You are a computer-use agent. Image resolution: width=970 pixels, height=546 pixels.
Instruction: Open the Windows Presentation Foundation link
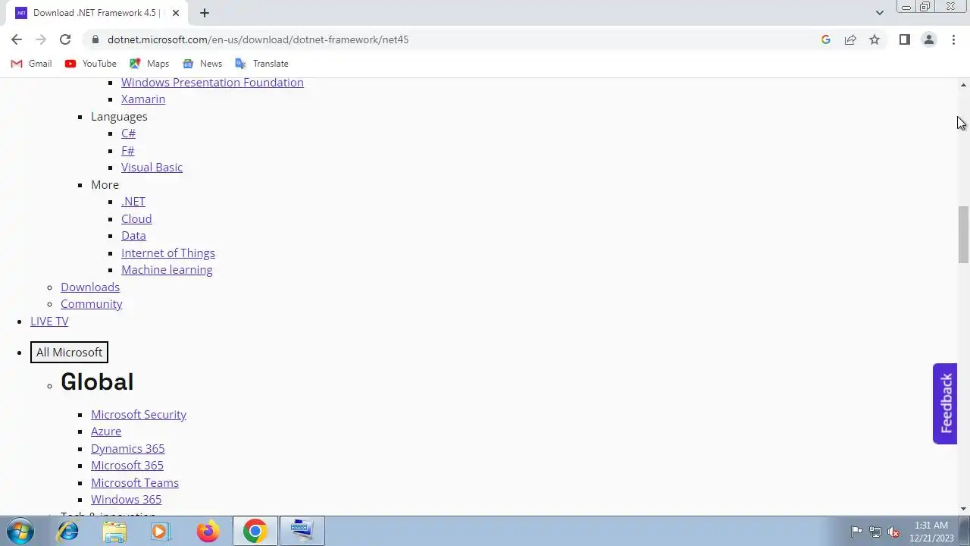[x=212, y=82]
